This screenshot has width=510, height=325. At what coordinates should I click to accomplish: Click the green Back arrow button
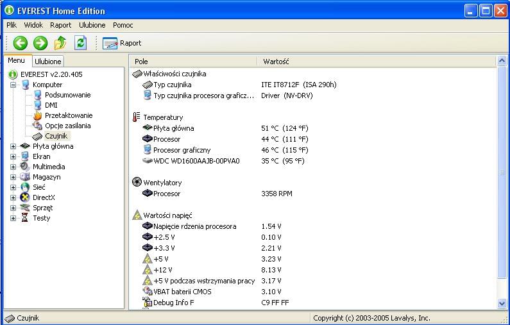[x=20, y=43]
